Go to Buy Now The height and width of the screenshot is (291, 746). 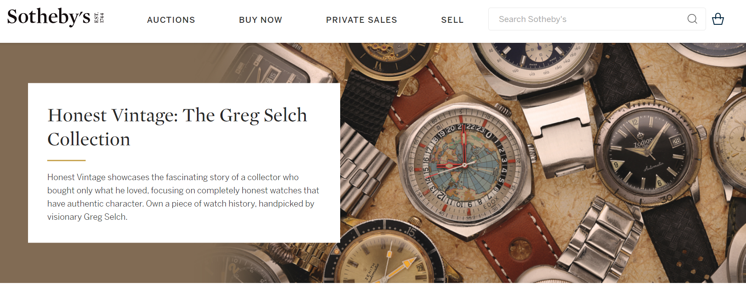[x=261, y=20]
